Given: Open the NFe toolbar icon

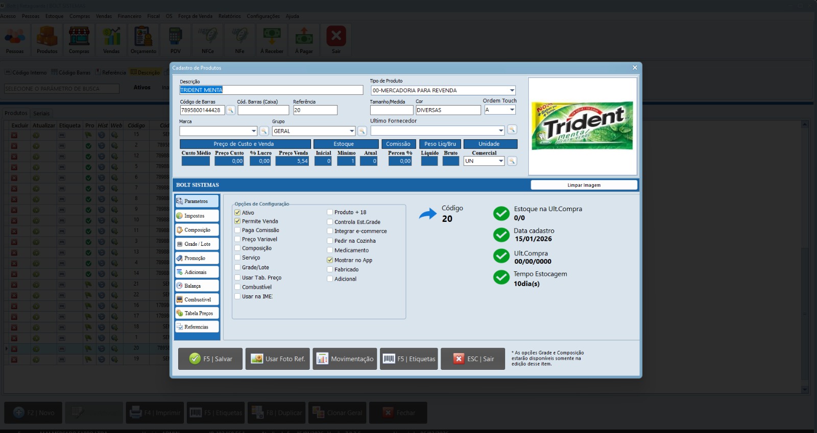Looking at the screenshot, I should (x=239, y=40).
